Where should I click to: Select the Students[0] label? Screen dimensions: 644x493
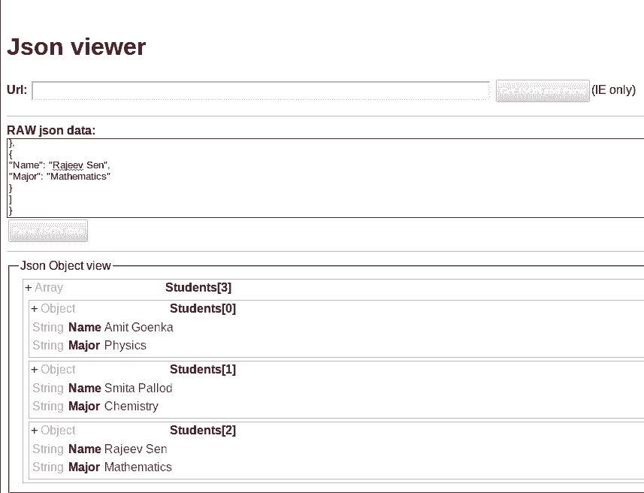point(203,309)
